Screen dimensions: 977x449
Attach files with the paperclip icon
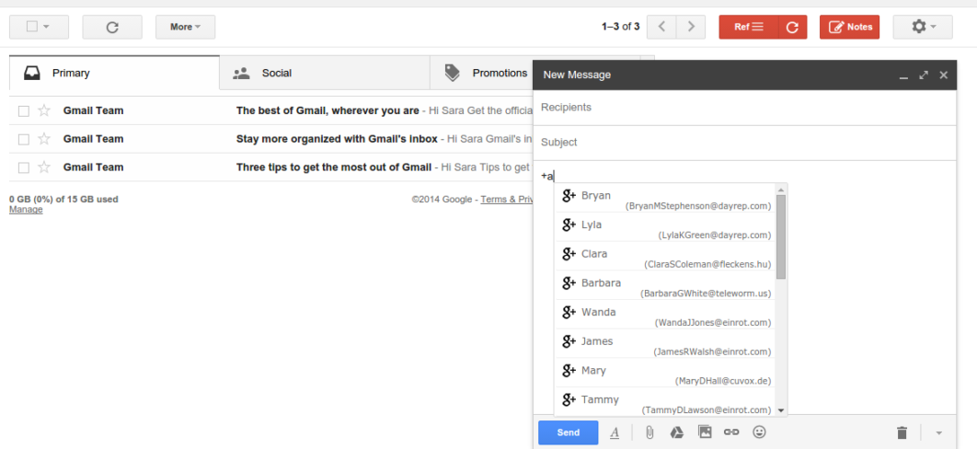pos(649,432)
